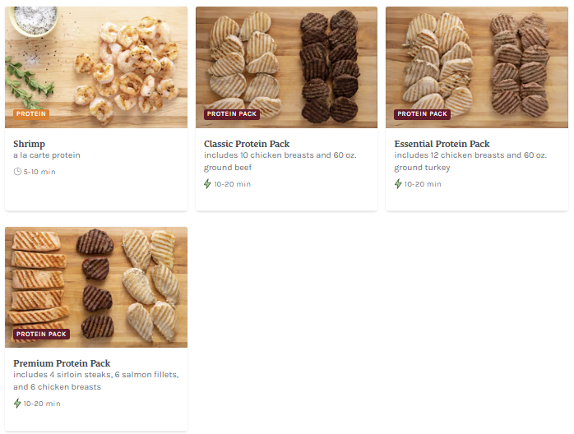Click the PROTEIN PACK badge on the Classic pack image
Viewport: 574px width, 434px height.
232,113
